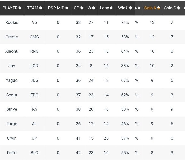Screen dimensions: 185x160
Task: Click the Win% sort arrow icon
Action: tap(130, 8)
